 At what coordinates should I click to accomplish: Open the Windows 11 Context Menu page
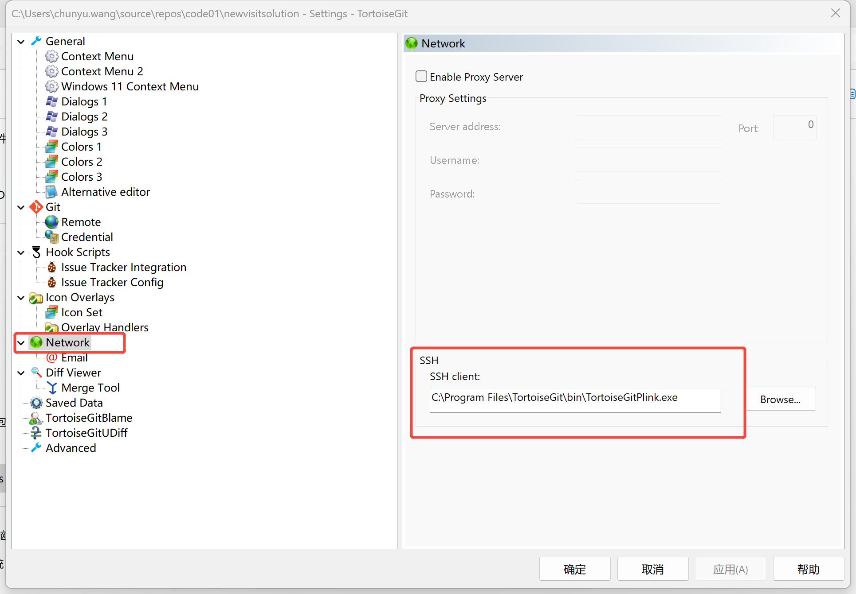click(x=130, y=86)
